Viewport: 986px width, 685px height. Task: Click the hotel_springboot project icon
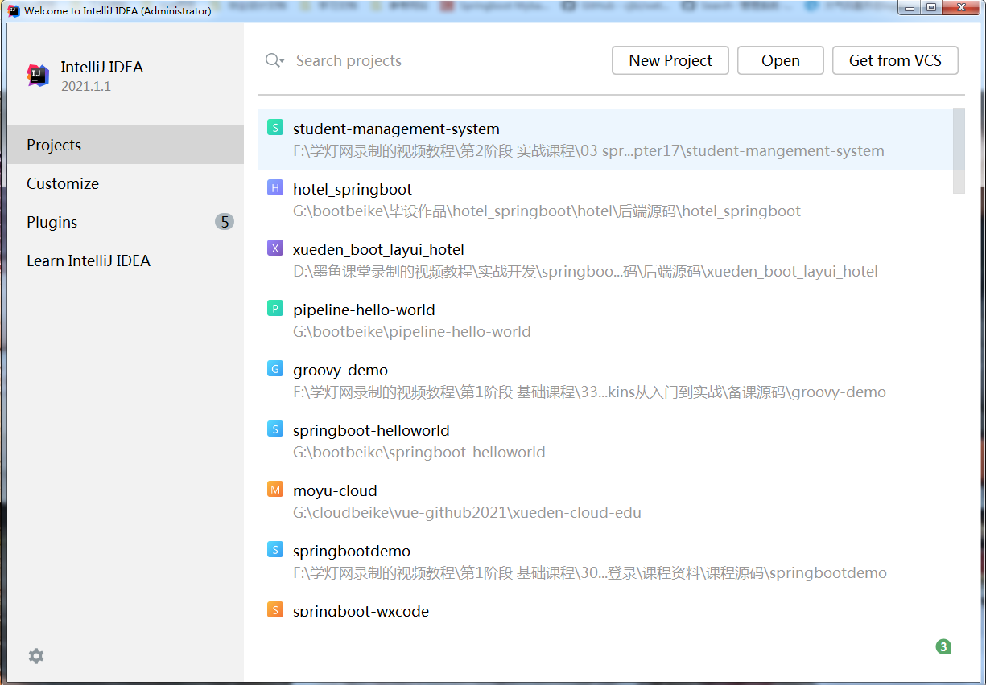[275, 188]
